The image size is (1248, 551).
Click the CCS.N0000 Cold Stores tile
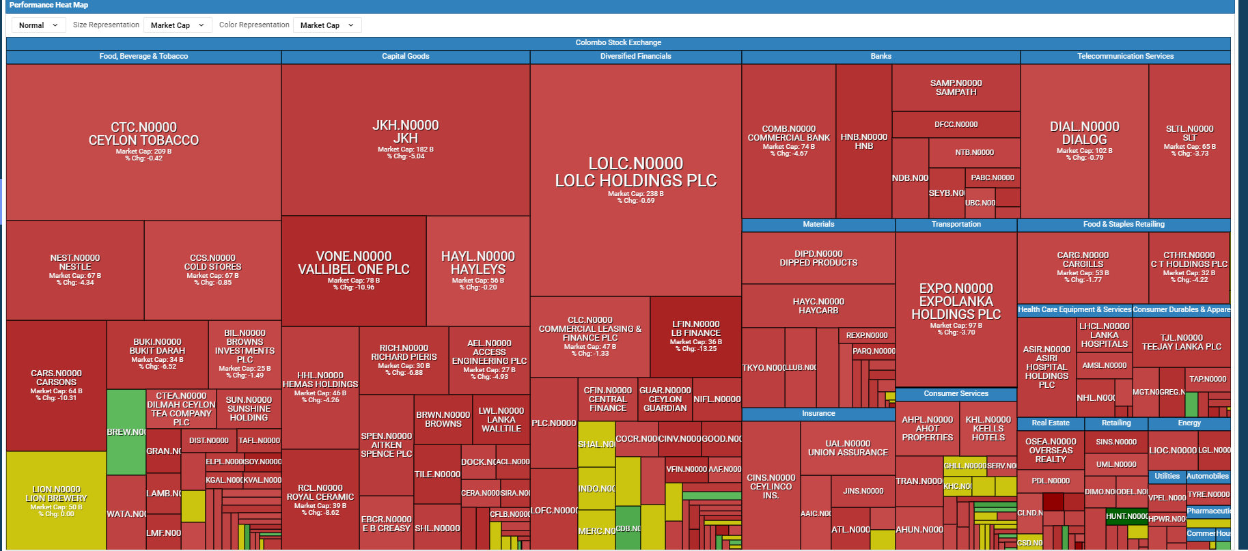[213, 270]
